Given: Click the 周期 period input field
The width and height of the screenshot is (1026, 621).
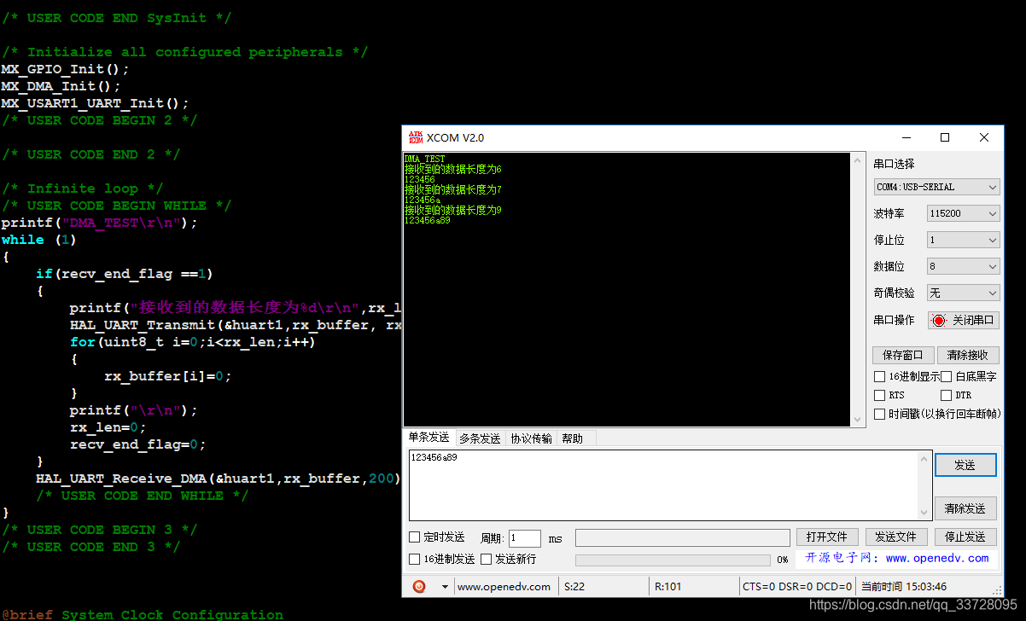Looking at the screenshot, I should click(525, 538).
